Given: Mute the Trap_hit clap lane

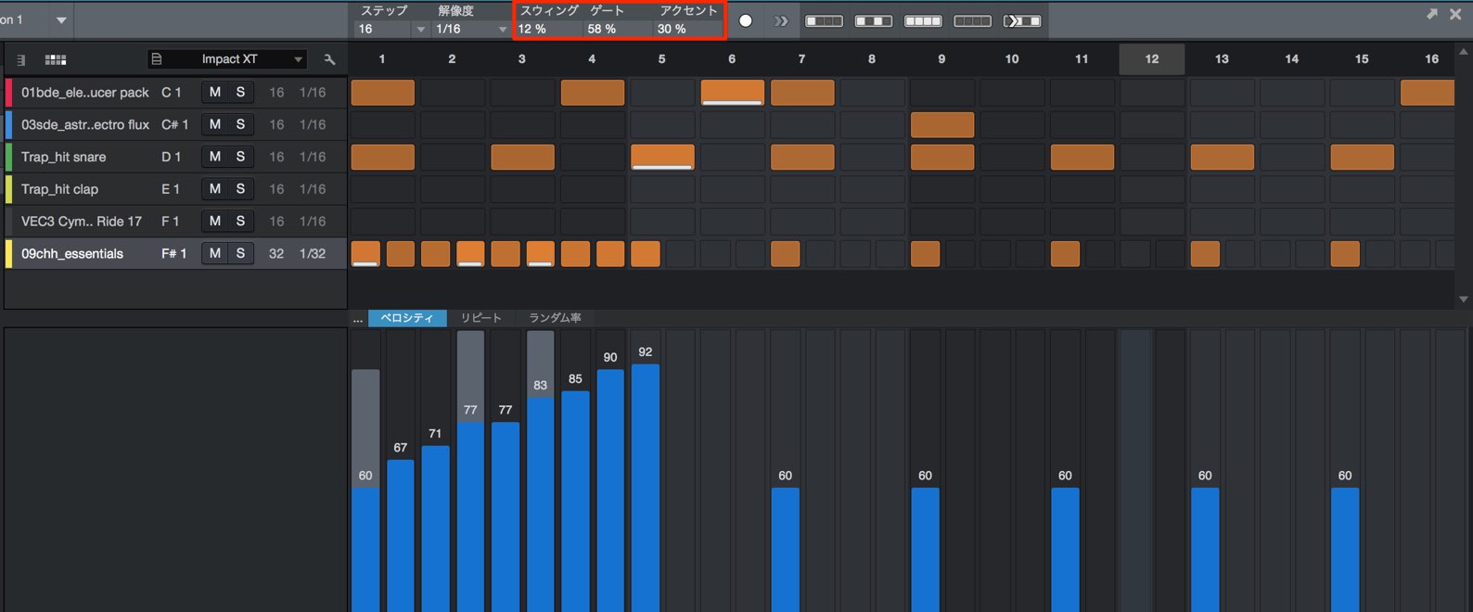Looking at the screenshot, I should (215, 189).
